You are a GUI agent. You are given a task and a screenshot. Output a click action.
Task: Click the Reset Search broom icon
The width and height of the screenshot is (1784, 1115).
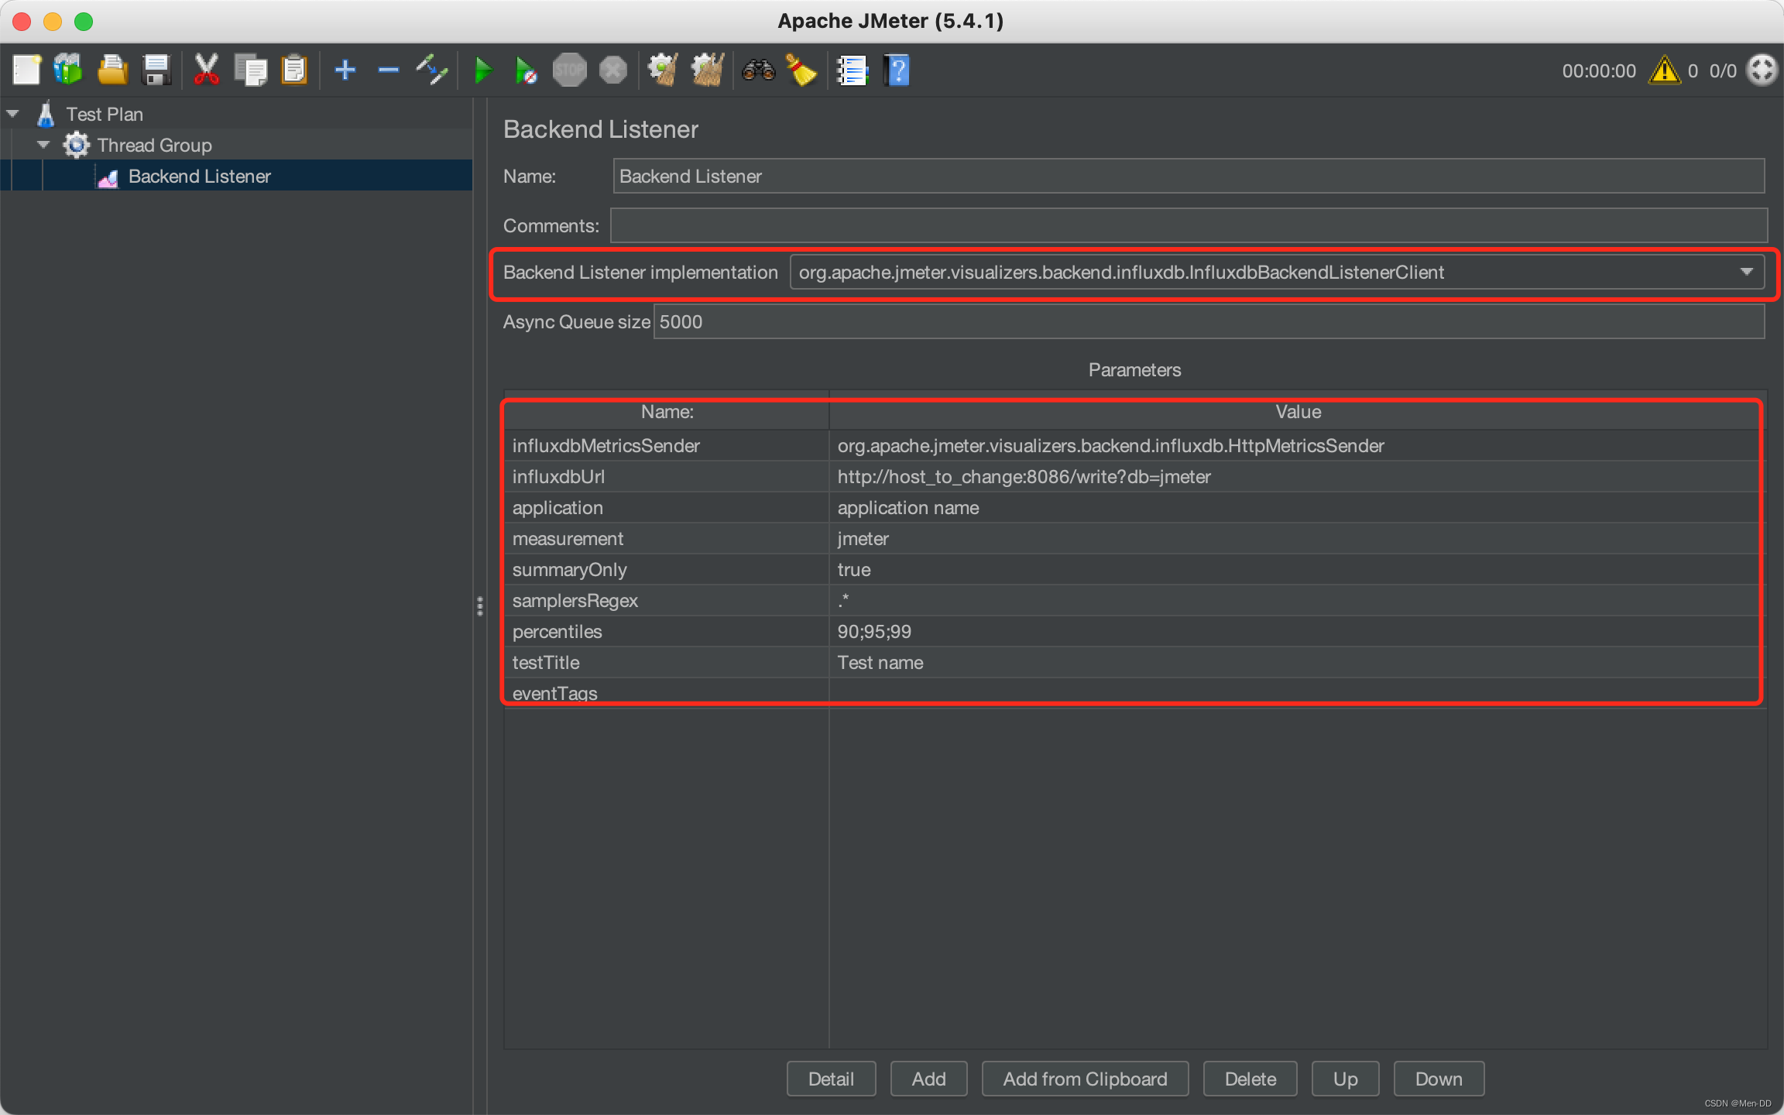pyautogui.click(x=801, y=70)
